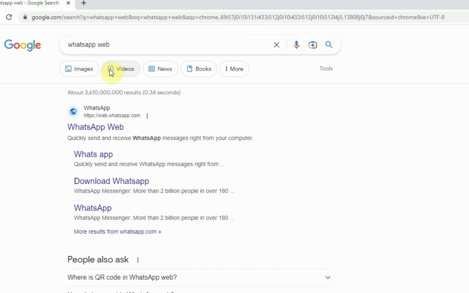The image size is (469, 293).
Task: Click the browser address bar URL
Action: point(238,17)
